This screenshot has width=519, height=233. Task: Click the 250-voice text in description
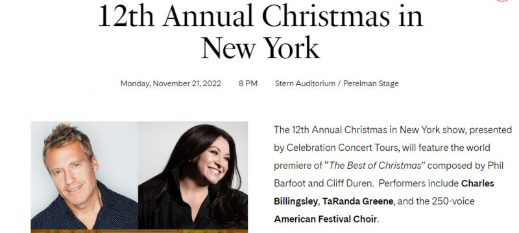click(x=453, y=201)
